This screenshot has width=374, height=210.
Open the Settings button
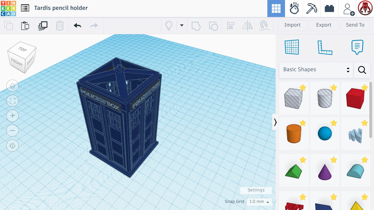(256, 190)
